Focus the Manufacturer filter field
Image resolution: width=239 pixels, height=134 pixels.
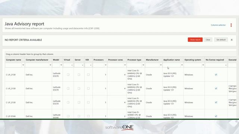(x=152, y=65)
